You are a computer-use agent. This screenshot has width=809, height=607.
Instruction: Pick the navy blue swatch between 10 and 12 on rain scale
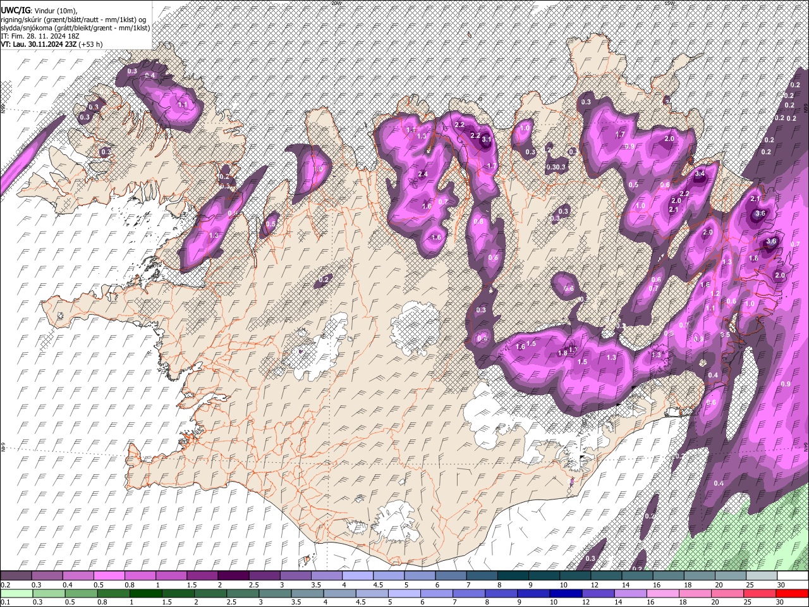[566, 593]
